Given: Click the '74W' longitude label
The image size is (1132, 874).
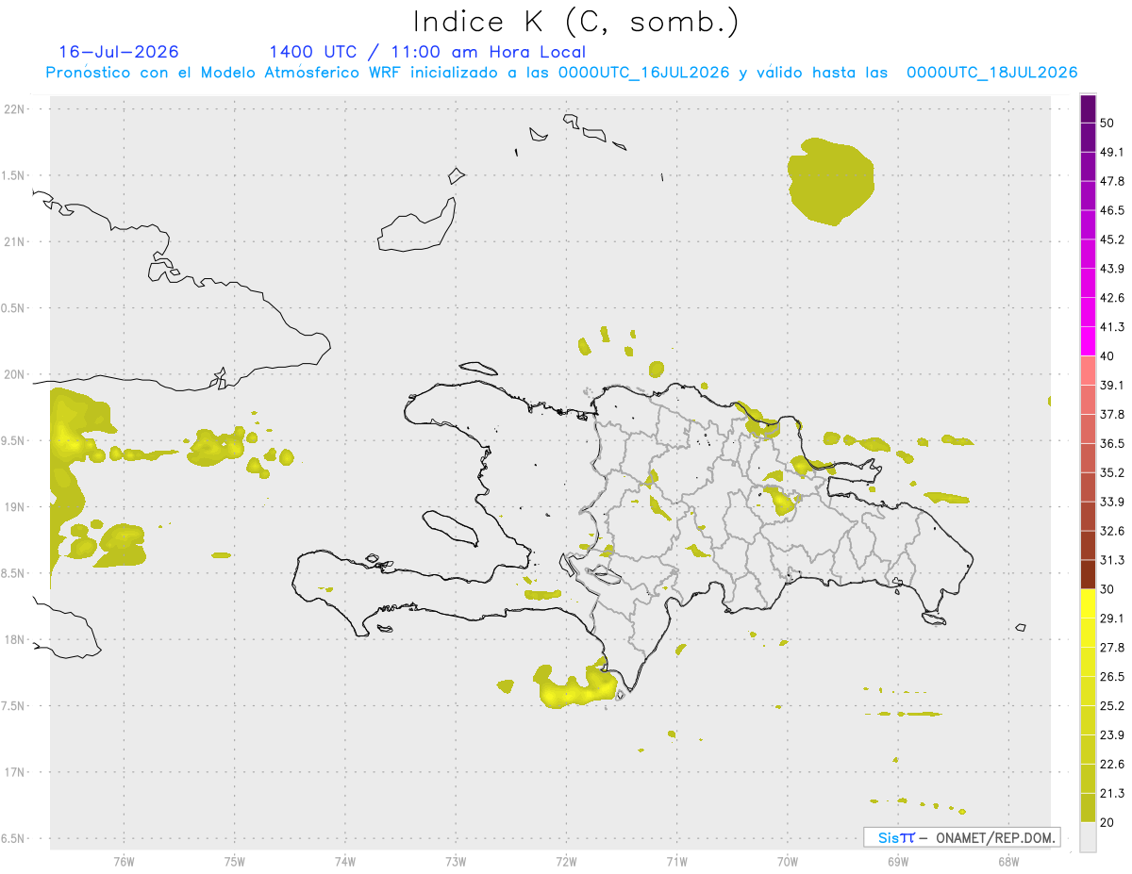Looking at the screenshot, I should [345, 862].
